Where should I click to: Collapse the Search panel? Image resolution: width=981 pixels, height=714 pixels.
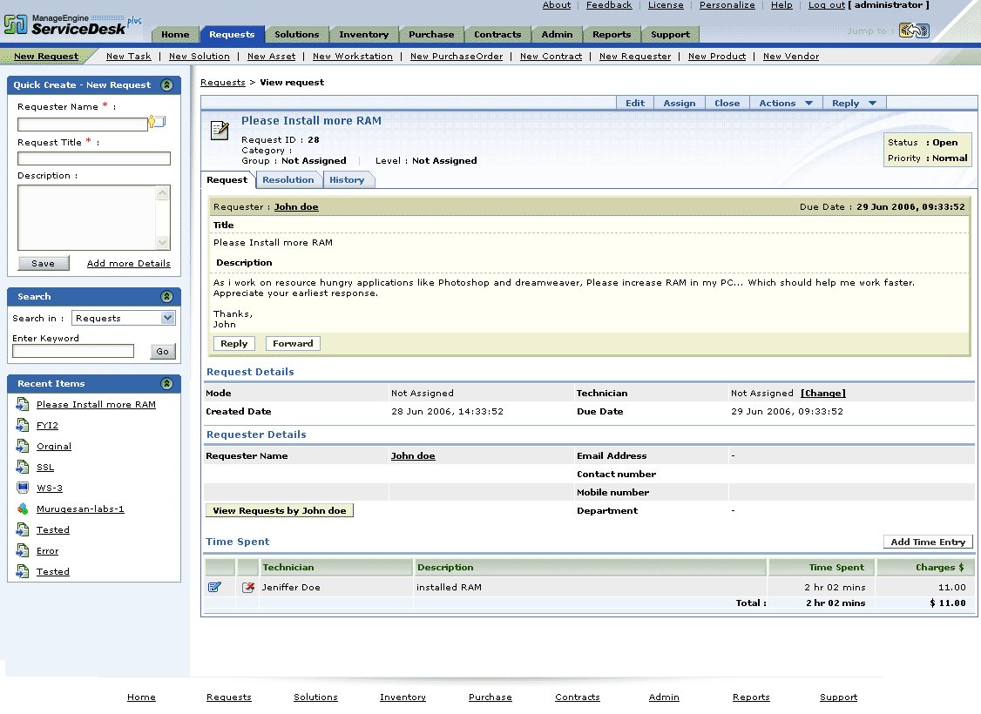(x=166, y=297)
